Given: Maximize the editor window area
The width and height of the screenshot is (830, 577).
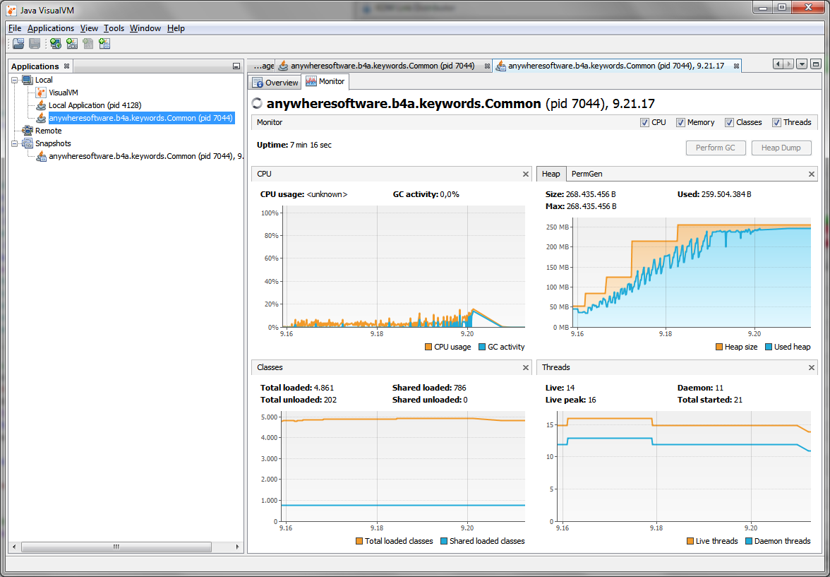Looking at the screenshot, I should coord(816,65).
